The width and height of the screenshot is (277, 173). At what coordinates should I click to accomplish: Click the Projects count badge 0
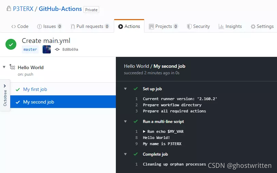pyautogui.click(x=175, y=27)
